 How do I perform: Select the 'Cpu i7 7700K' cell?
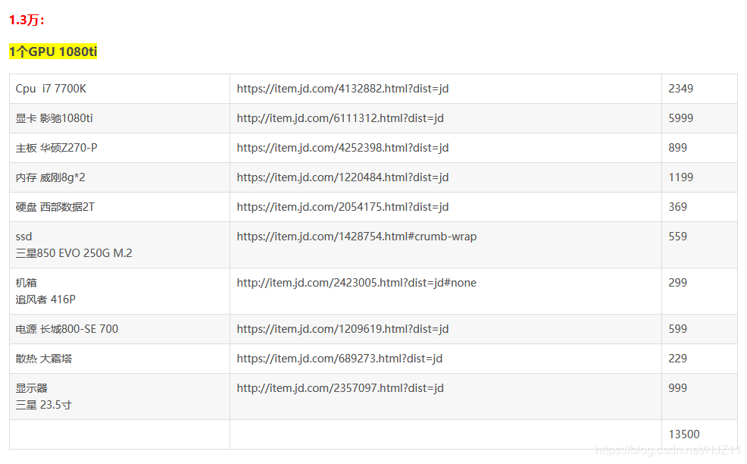pos(120,89)
